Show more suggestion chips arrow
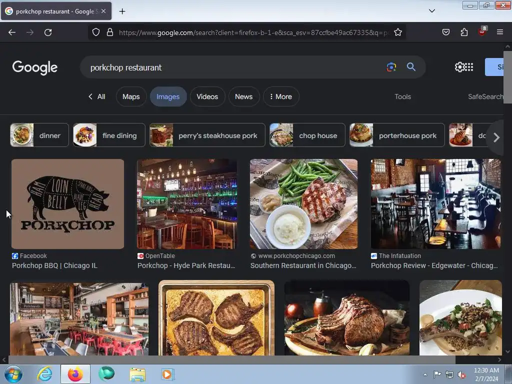Viewport: 512px width, 384px height. pyautogui.click(x=496, y=137)
